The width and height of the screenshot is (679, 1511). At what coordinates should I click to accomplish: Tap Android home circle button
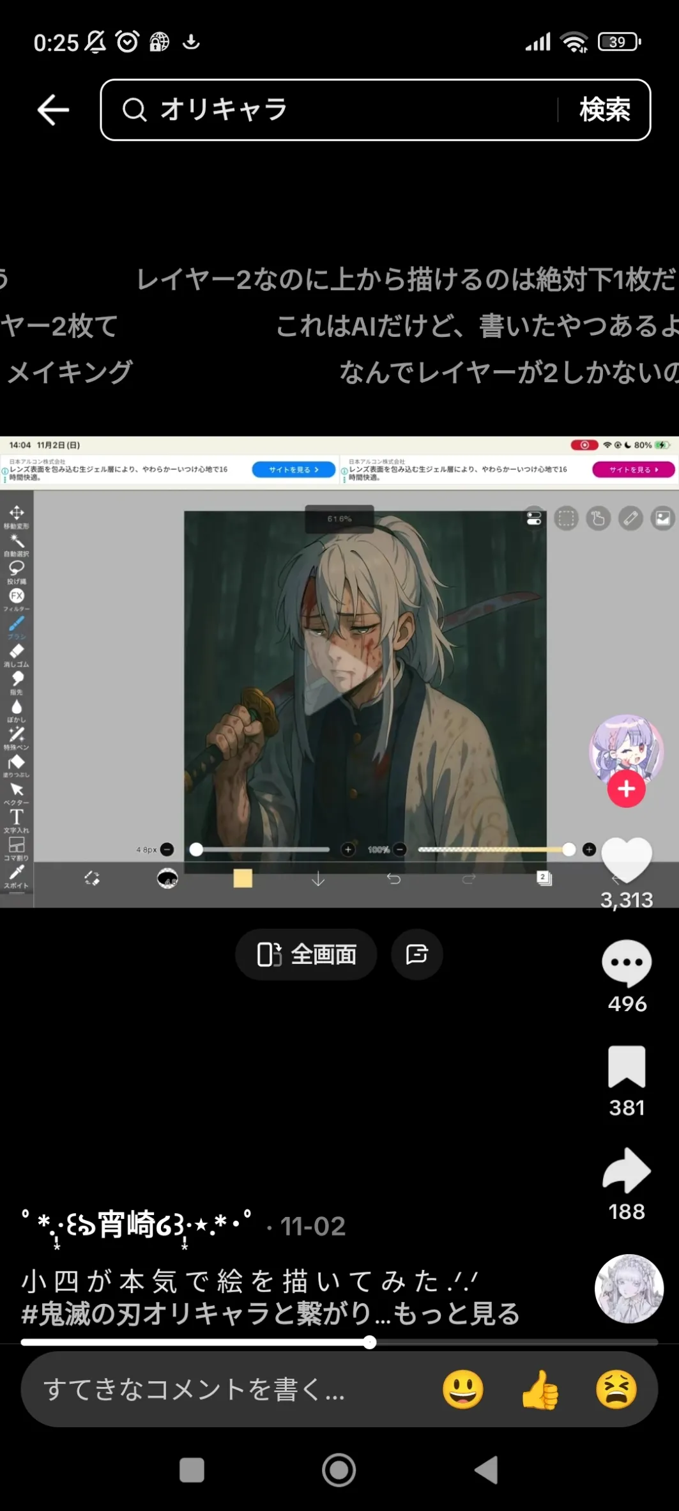pyautogui.click(x=339, y=1470)
